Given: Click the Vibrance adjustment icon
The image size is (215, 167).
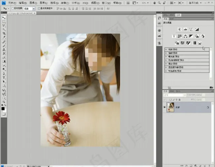Looking at the screenshot, I should click(x=174, y=36).
